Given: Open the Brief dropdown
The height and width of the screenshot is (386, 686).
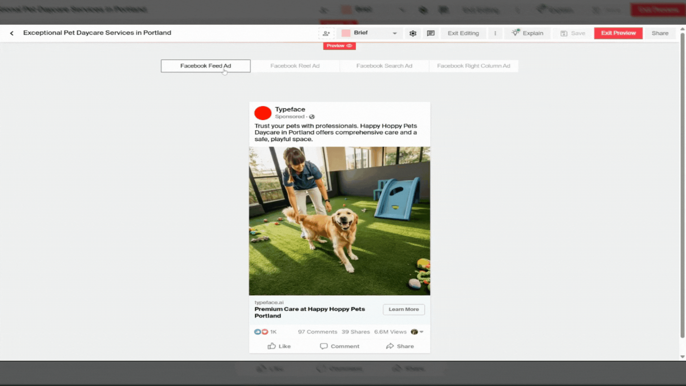Looking at the screenshot, I should 369,33.
